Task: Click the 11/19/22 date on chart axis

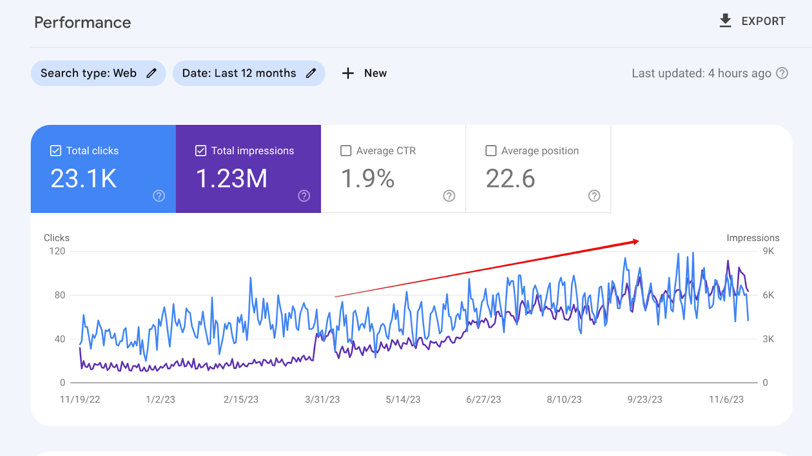Action: [x=80, y=400]
